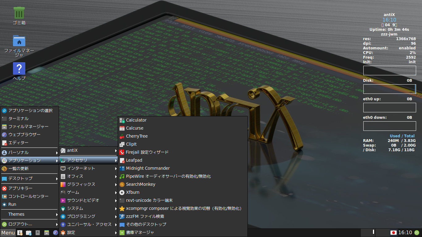Image resolution: width=422 pixels, height=237 pixels.
Task: Select Run in the main menu
Action: click(30, 204)
